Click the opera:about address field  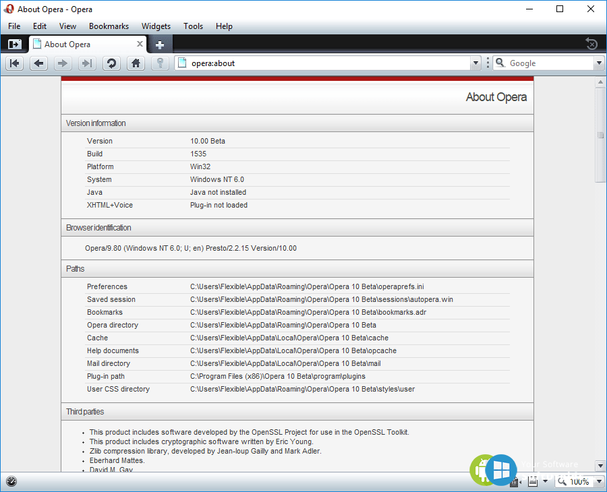323,63
